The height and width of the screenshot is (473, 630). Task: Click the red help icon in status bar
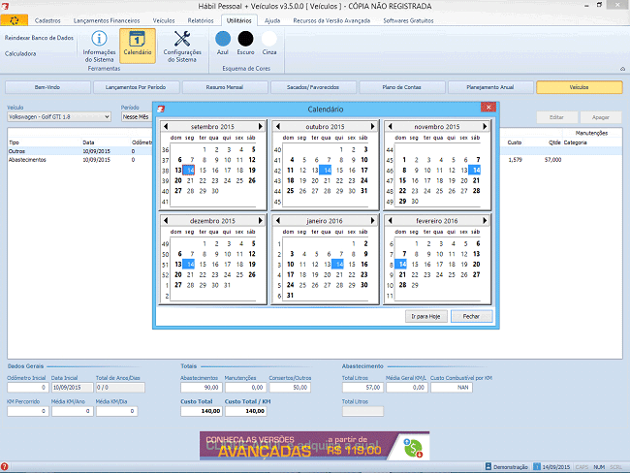tap(5, 467)
